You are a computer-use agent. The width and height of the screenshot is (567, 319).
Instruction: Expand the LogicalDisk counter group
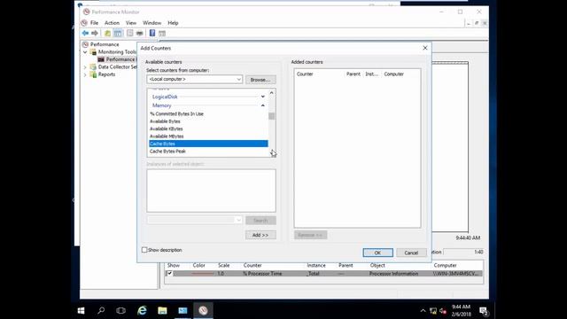[x=262, y=97]
